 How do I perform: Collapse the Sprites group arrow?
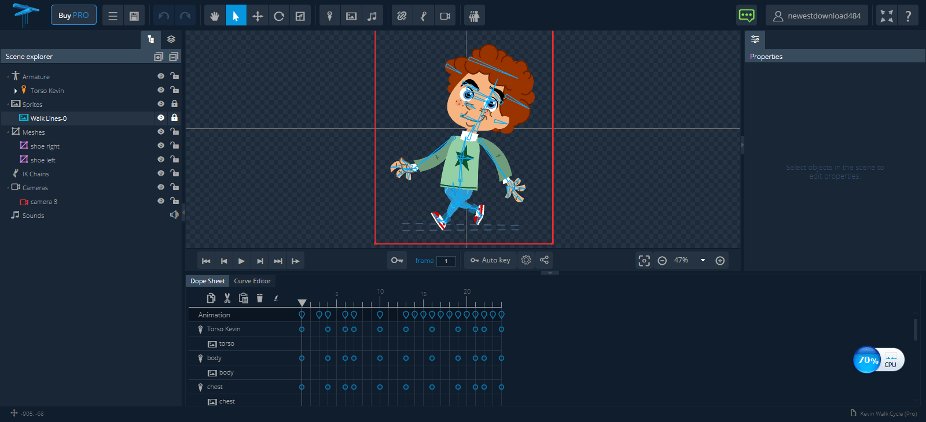(8, 105)
